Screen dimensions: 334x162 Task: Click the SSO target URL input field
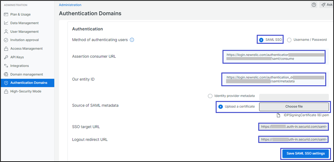293,127
